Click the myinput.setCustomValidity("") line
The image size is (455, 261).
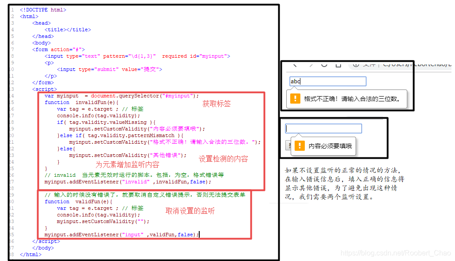103,221
